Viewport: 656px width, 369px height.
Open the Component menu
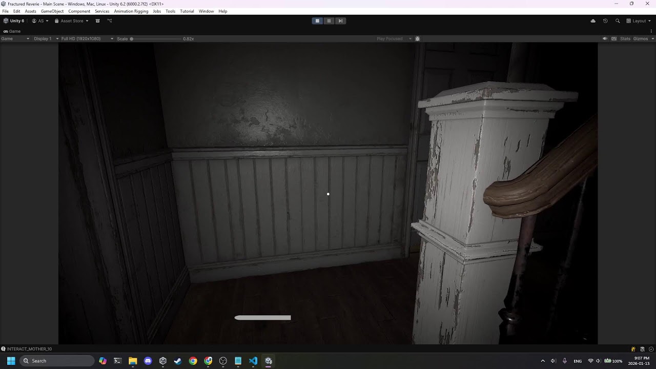pyautogui.click(x=79, y=11)
